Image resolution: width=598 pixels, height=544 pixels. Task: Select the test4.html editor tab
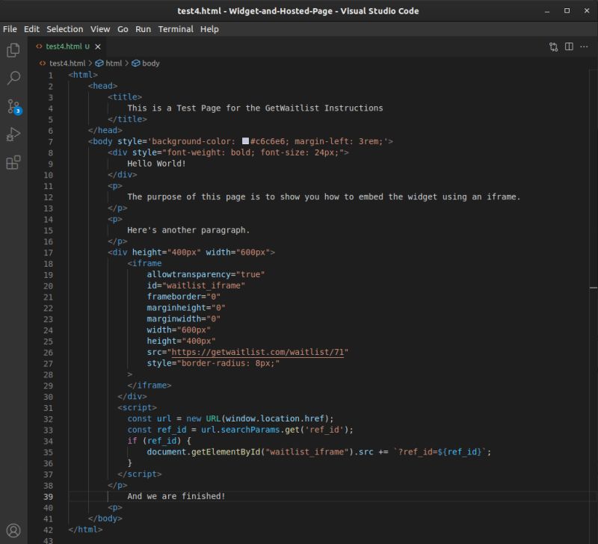[67, 46]
